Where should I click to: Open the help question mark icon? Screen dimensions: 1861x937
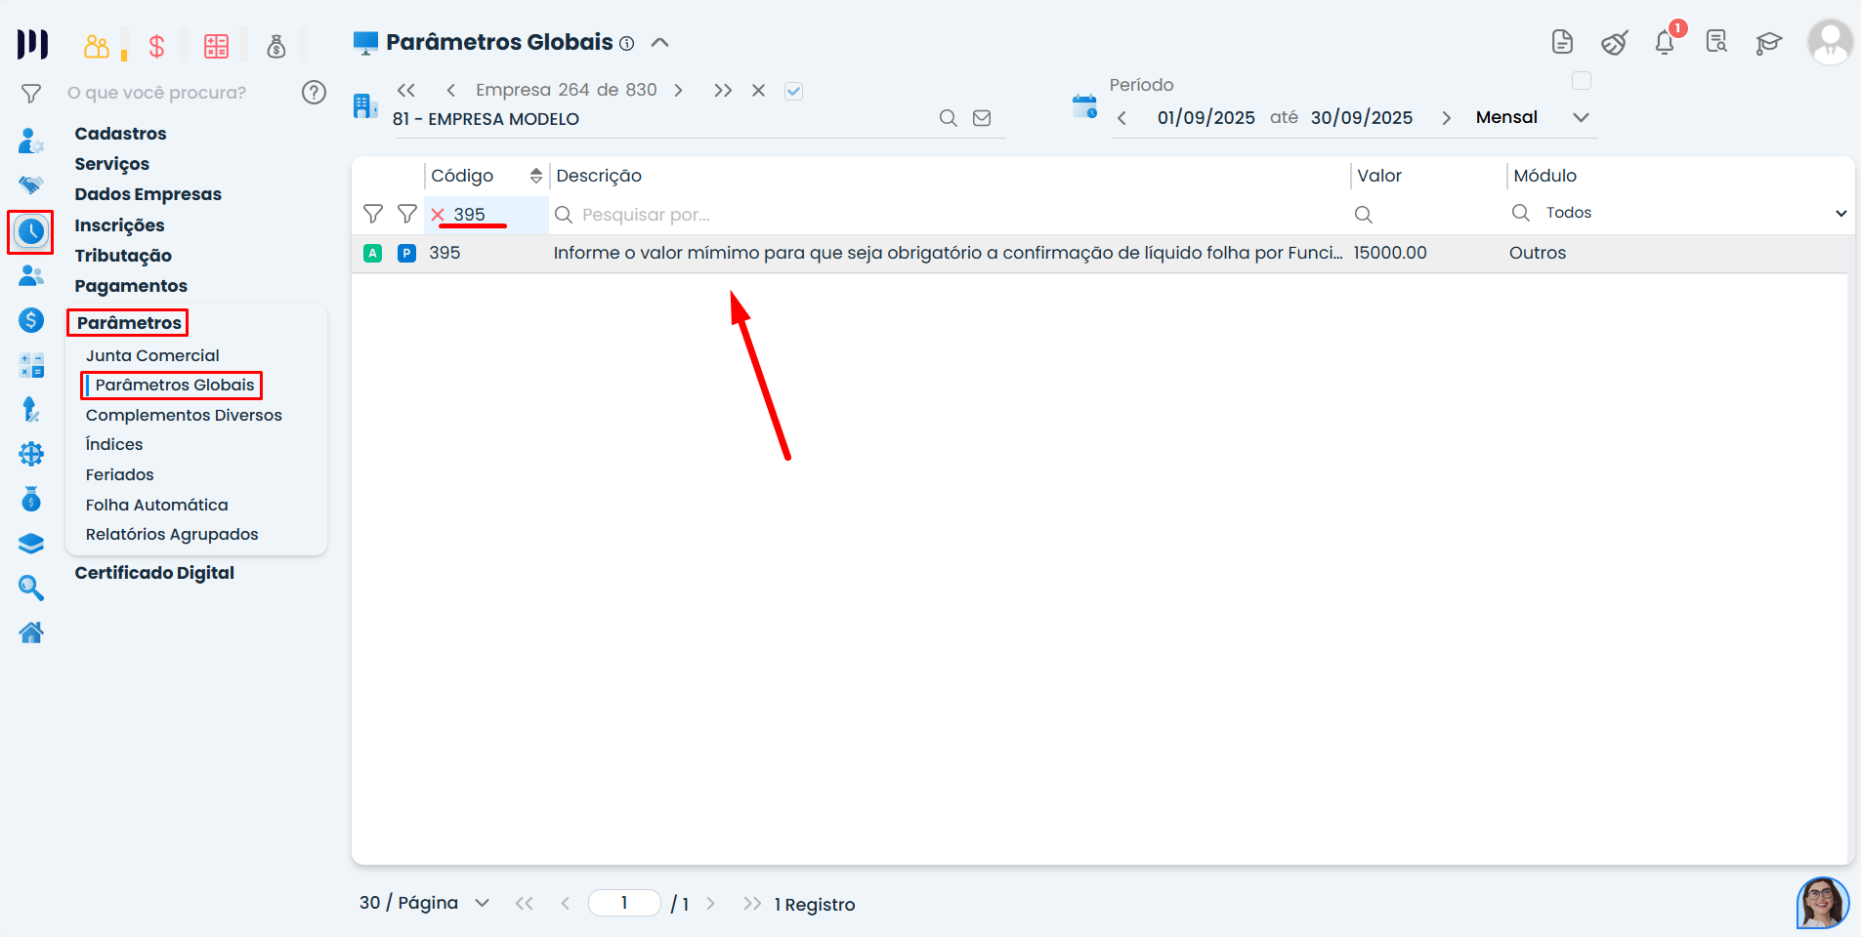click(314, 93)
